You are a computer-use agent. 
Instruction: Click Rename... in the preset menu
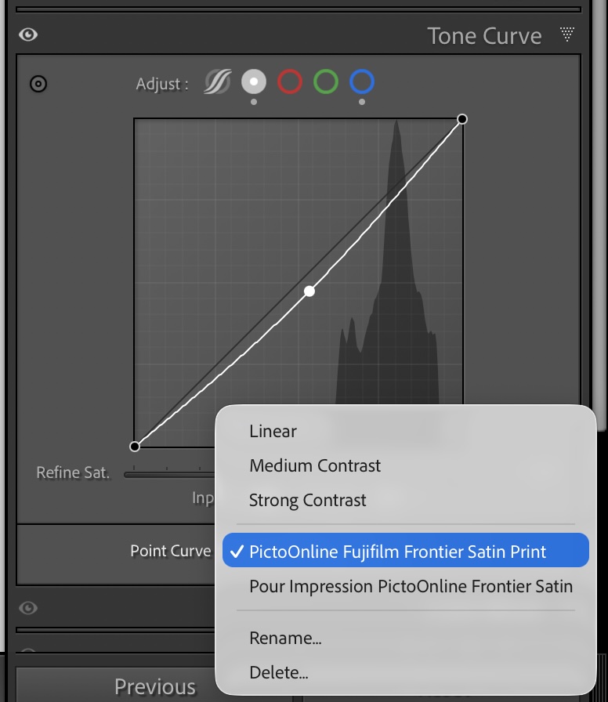coord(285,638)
